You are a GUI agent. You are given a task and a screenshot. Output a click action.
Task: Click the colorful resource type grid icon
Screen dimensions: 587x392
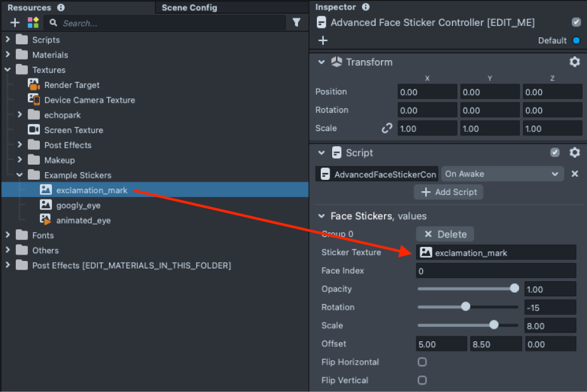(x=33, y=23)
